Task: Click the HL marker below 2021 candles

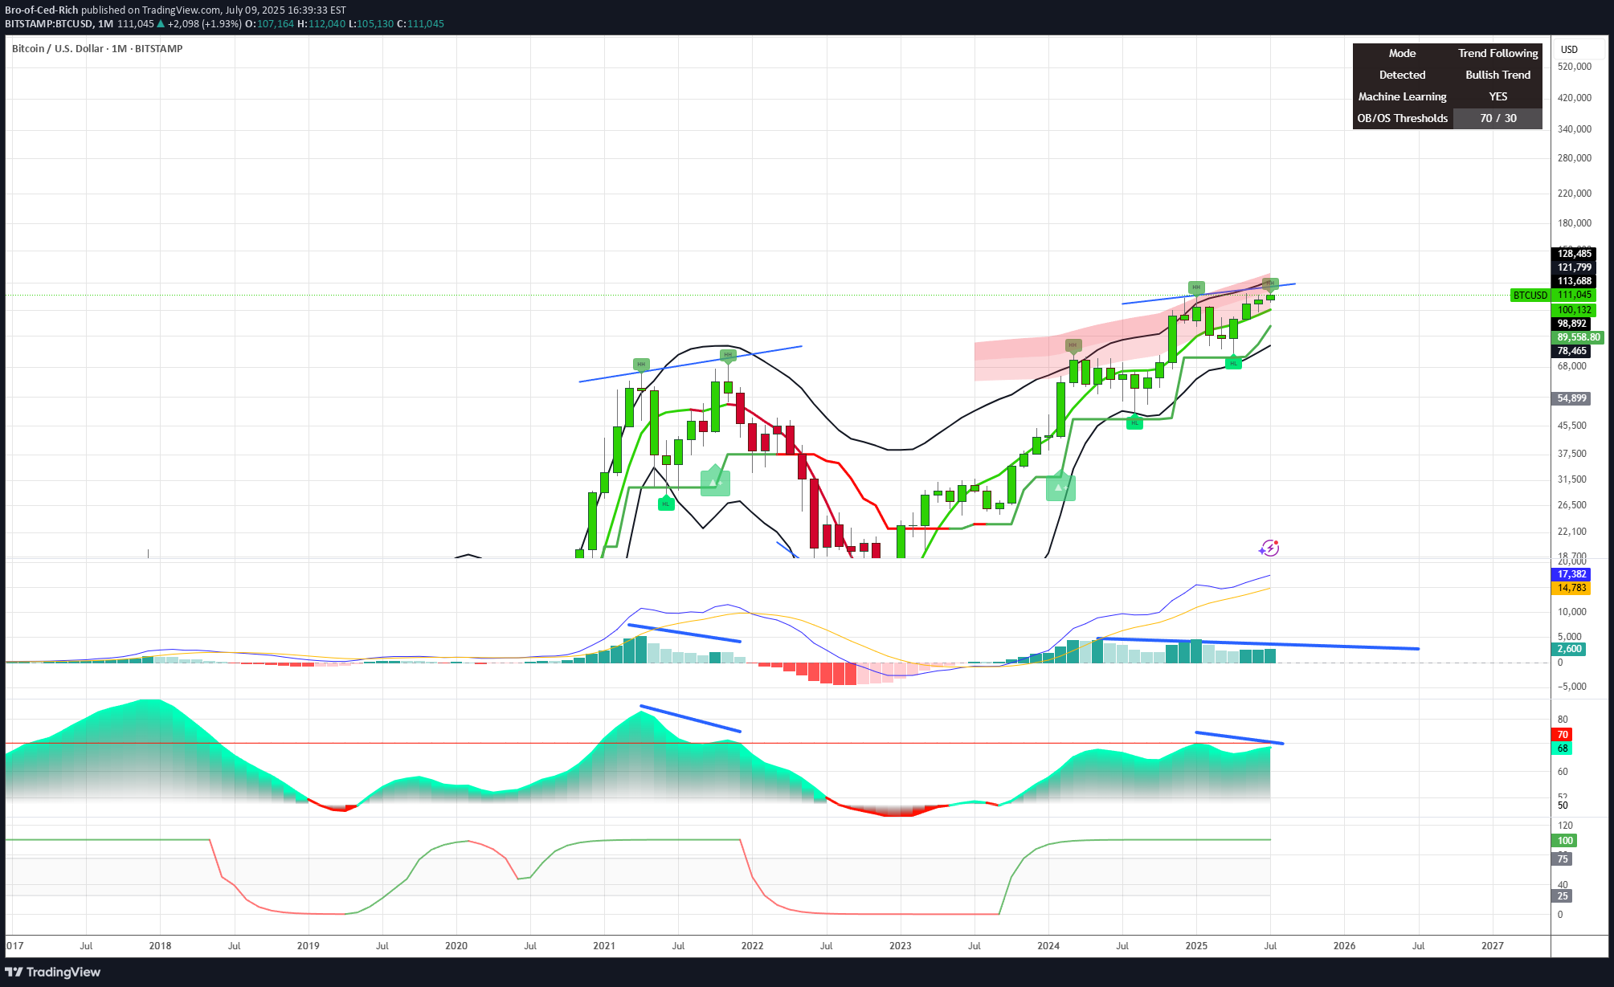Action: 666,504
